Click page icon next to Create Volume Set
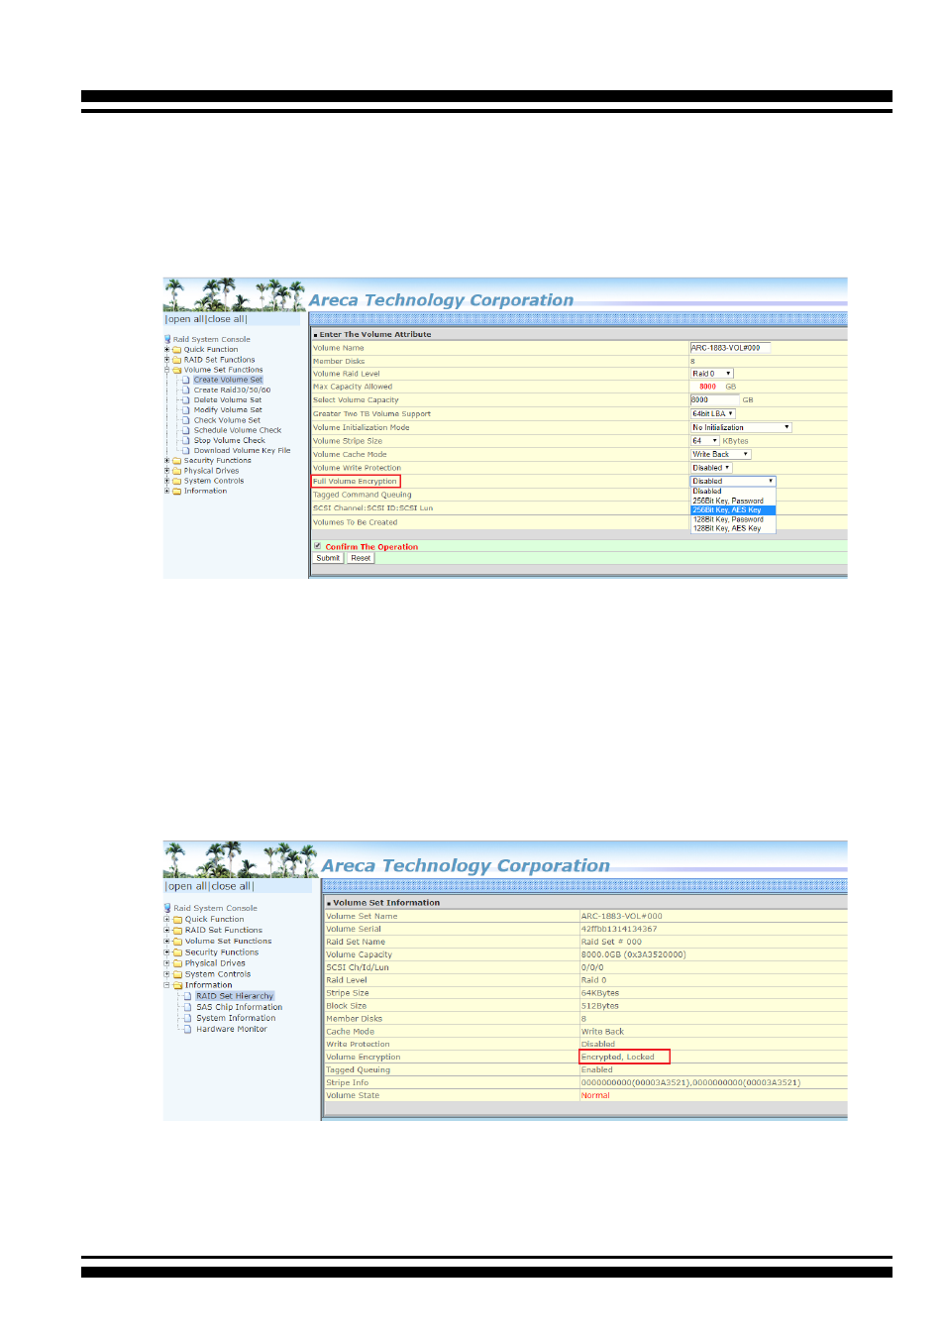Viewport: 945px width, 1342px height. [185, 380]
